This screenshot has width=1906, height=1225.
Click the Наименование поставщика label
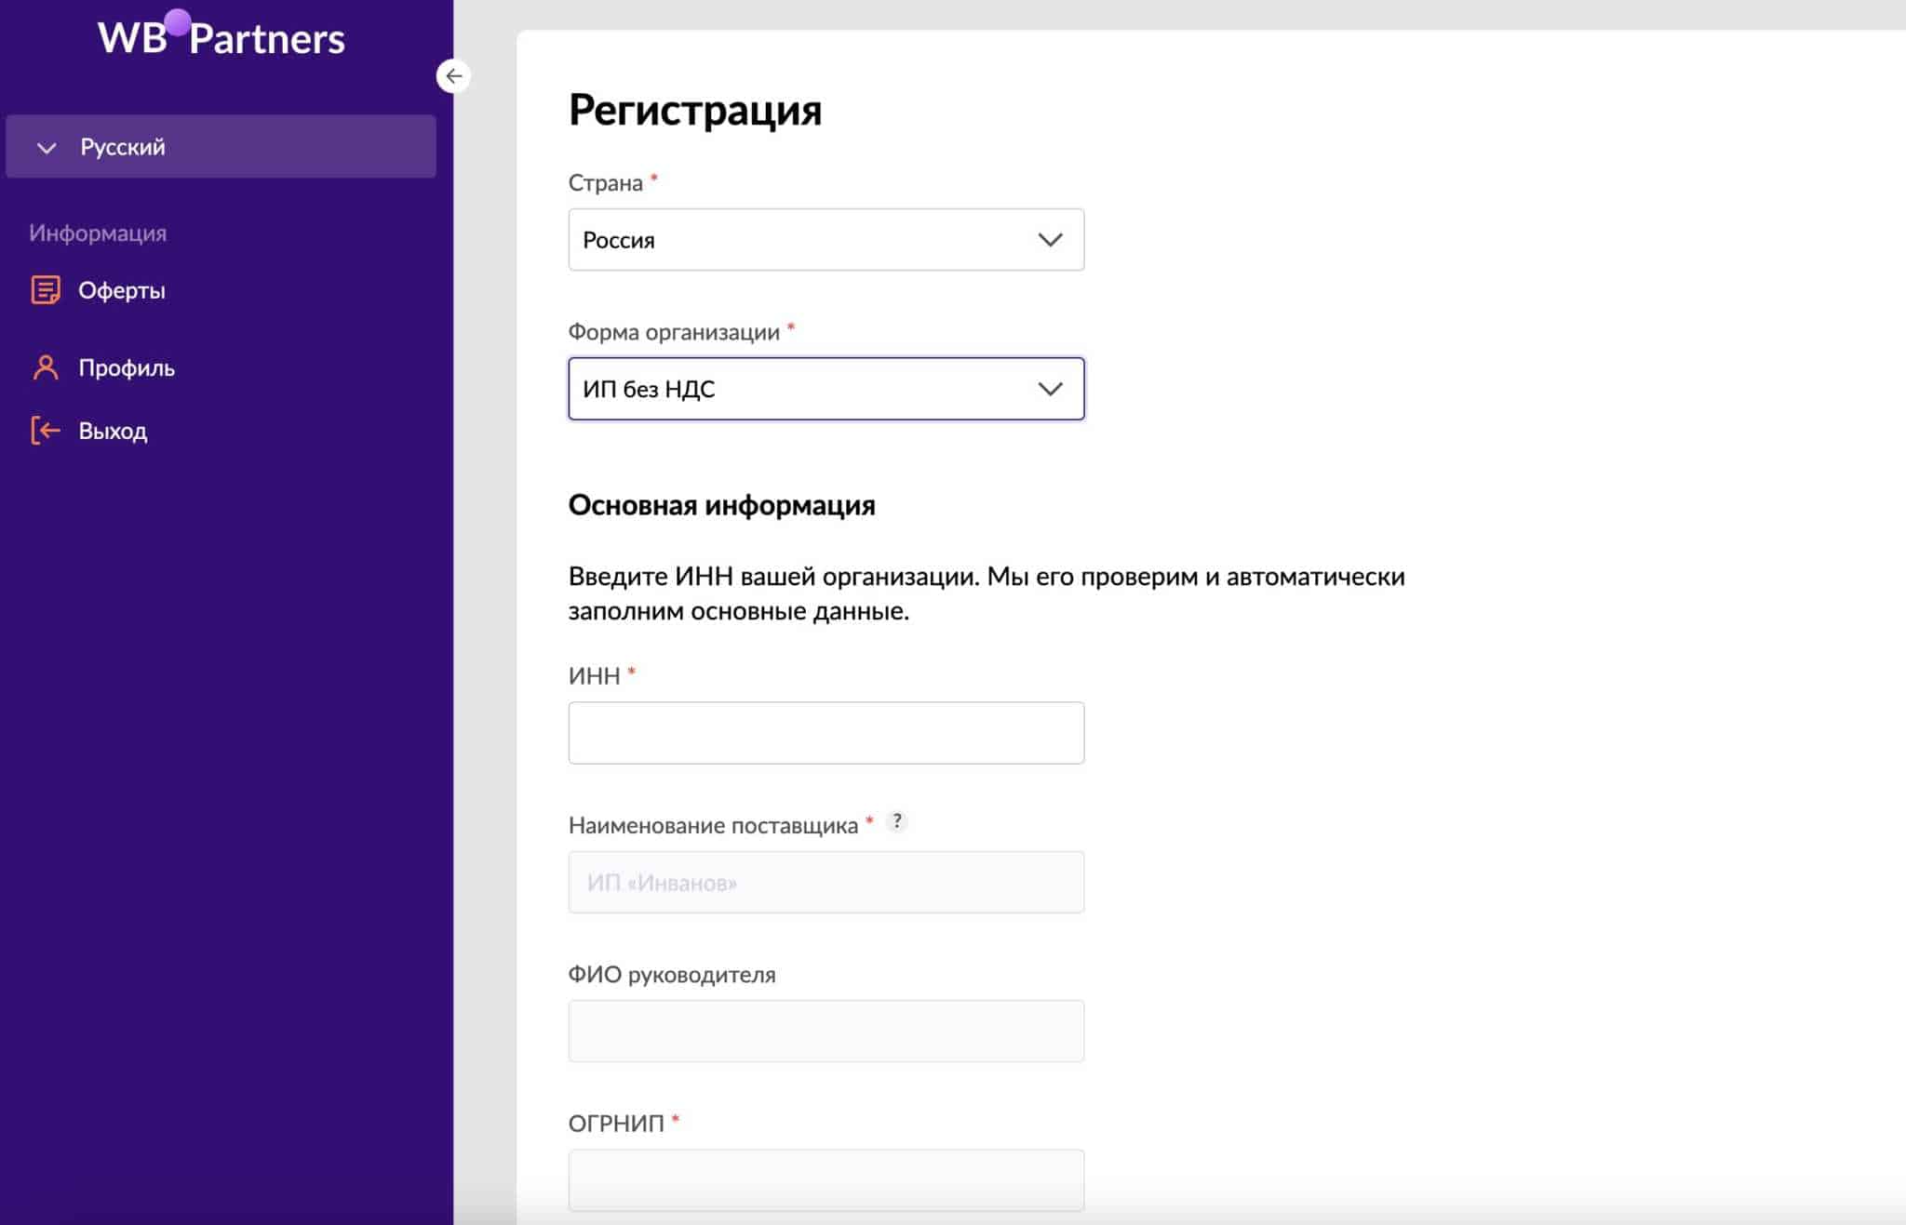pyautogui.click(x=714, y=826)
